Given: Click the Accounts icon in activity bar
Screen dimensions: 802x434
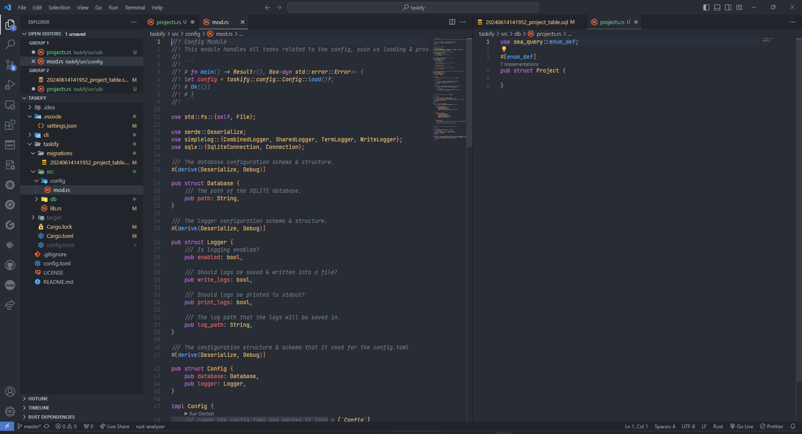Looking at the screenshot, I should [x=10, y=392].
